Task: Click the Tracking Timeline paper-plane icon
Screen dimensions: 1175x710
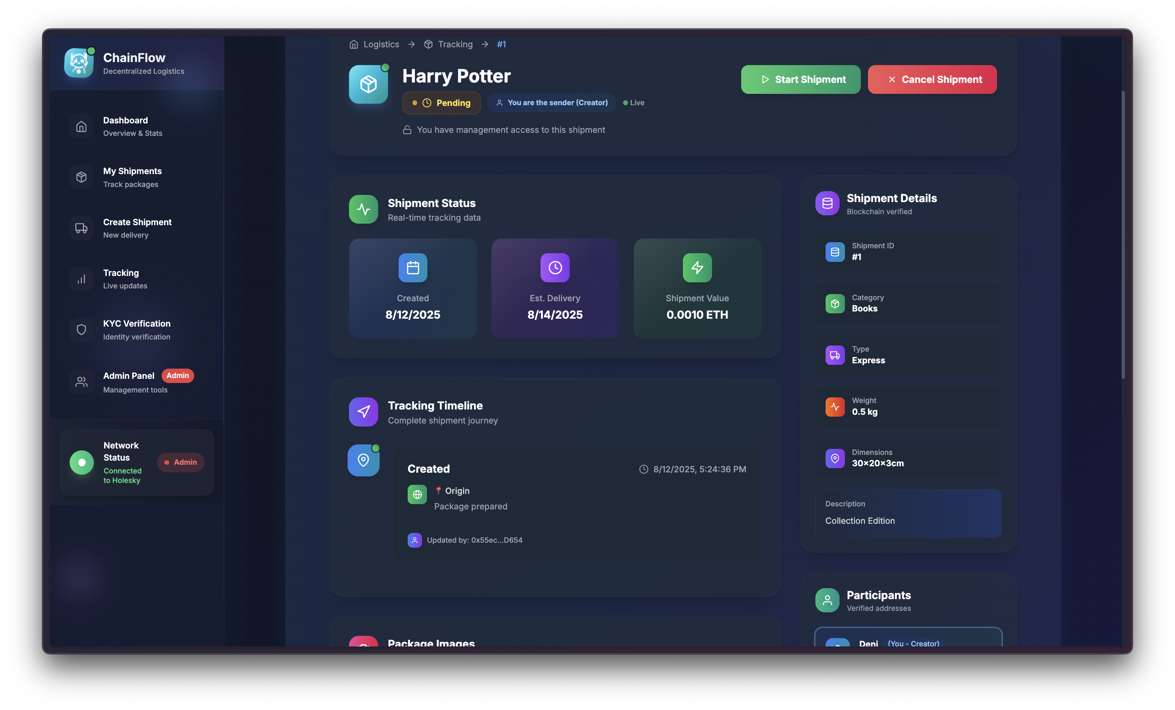Action: click(x=363, y=411)
